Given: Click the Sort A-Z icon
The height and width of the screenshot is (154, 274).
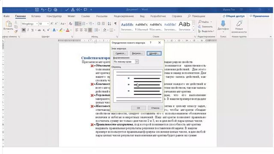Looking at the screenshot, I should pyautogui.click(x=110, y=24).
